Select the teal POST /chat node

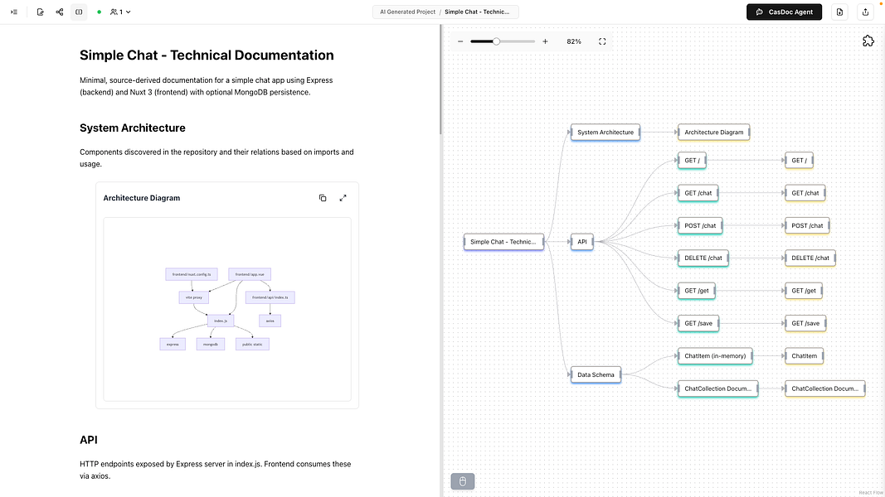(700, 226)
